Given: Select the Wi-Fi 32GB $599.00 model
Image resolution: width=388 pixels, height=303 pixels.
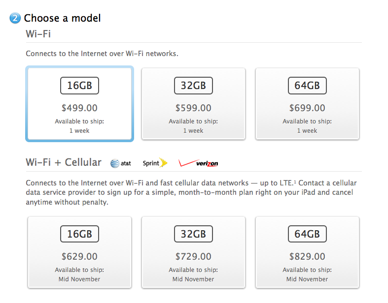Looking at the screenshot, I should tap(193, 104).
